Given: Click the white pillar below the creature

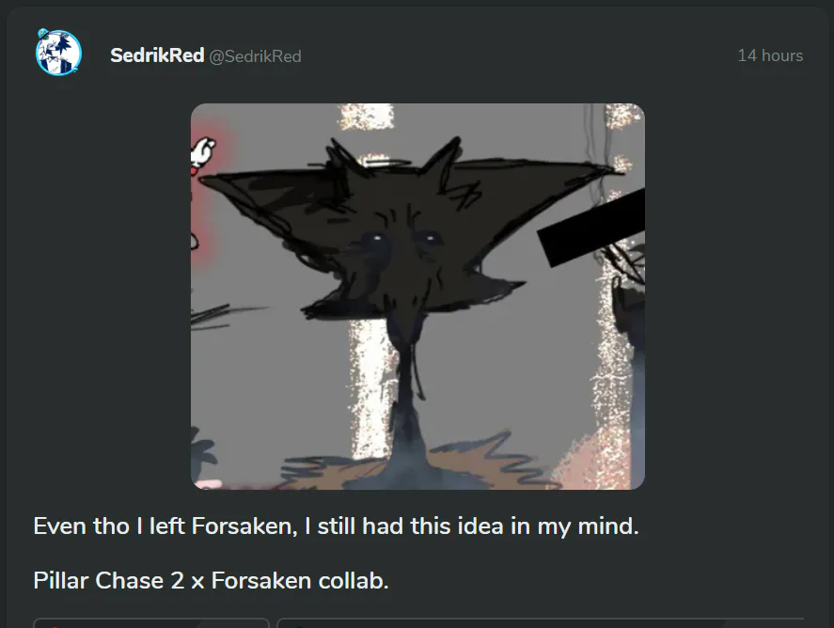Looking at the screenshot, I should 372,388.
